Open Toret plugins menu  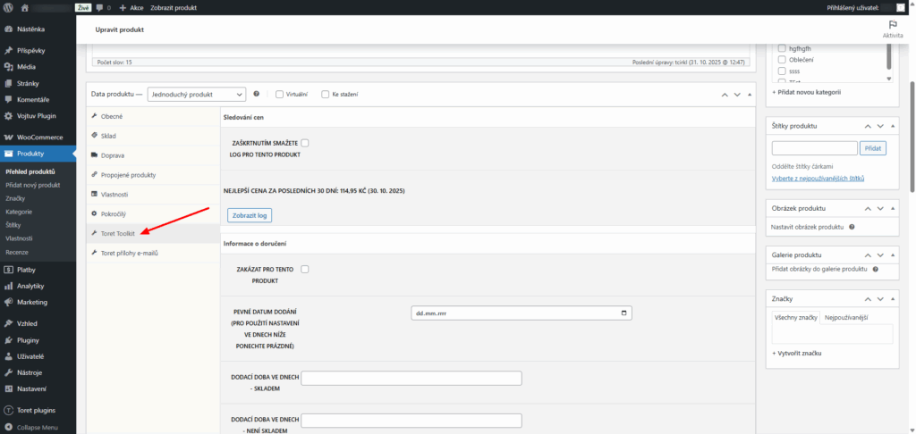click(x=38, y=410)
